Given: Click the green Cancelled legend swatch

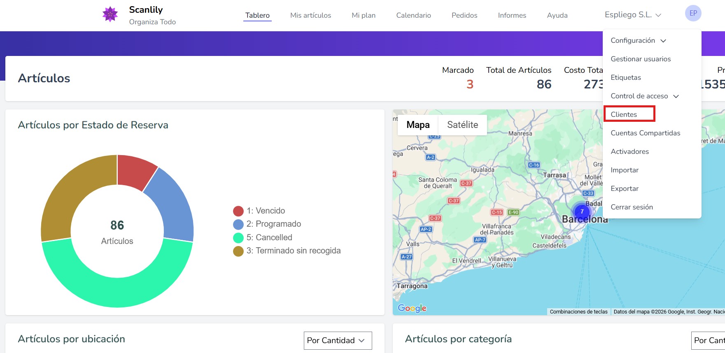Looking at the screenshot, I should [x=238, y=238].
